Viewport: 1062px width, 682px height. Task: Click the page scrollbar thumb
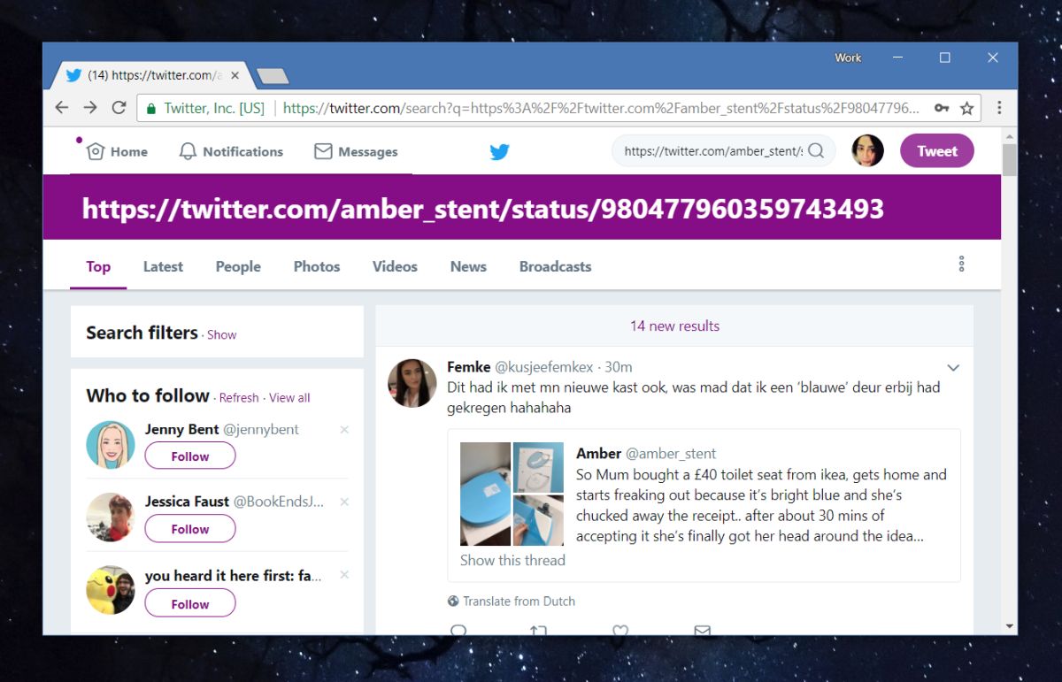pyautogui.click(x=1009, y=161)
